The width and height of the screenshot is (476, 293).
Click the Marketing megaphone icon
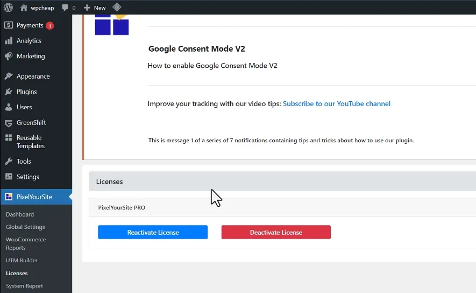pos(9,56)
